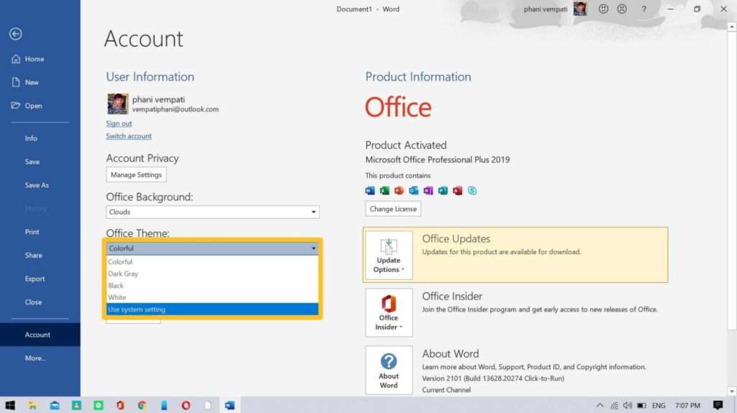Click the user photo under User Information
Screen dimensions: 737x413
click(117, 104)
